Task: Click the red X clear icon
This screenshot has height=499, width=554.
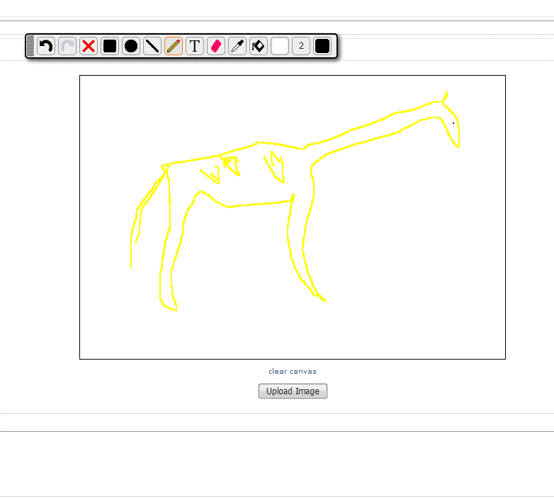Action: pos(89,47)
